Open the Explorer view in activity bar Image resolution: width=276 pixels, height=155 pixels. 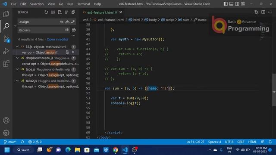click(x=6, y=14)
